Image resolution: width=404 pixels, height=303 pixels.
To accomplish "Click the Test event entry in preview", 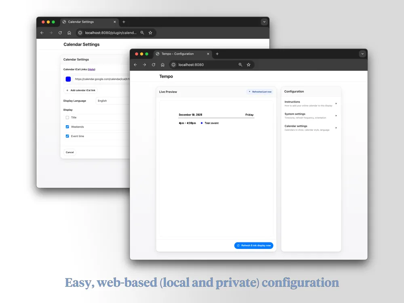I will coord(212,123).
